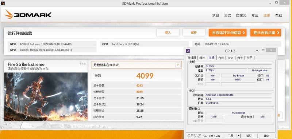
Task: Click the 确定 button in CPU-Z
Action: (267, 136)
